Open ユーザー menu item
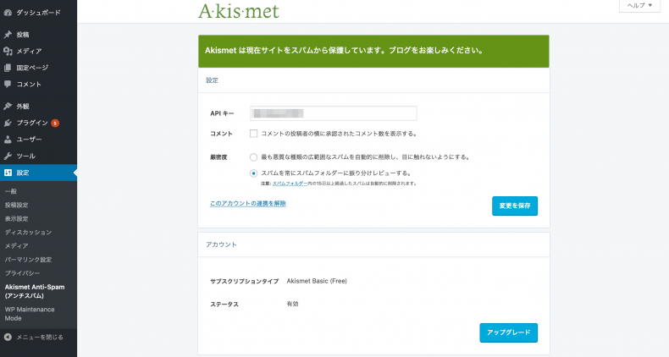This screenshot has height=357, width=669. 38,140
